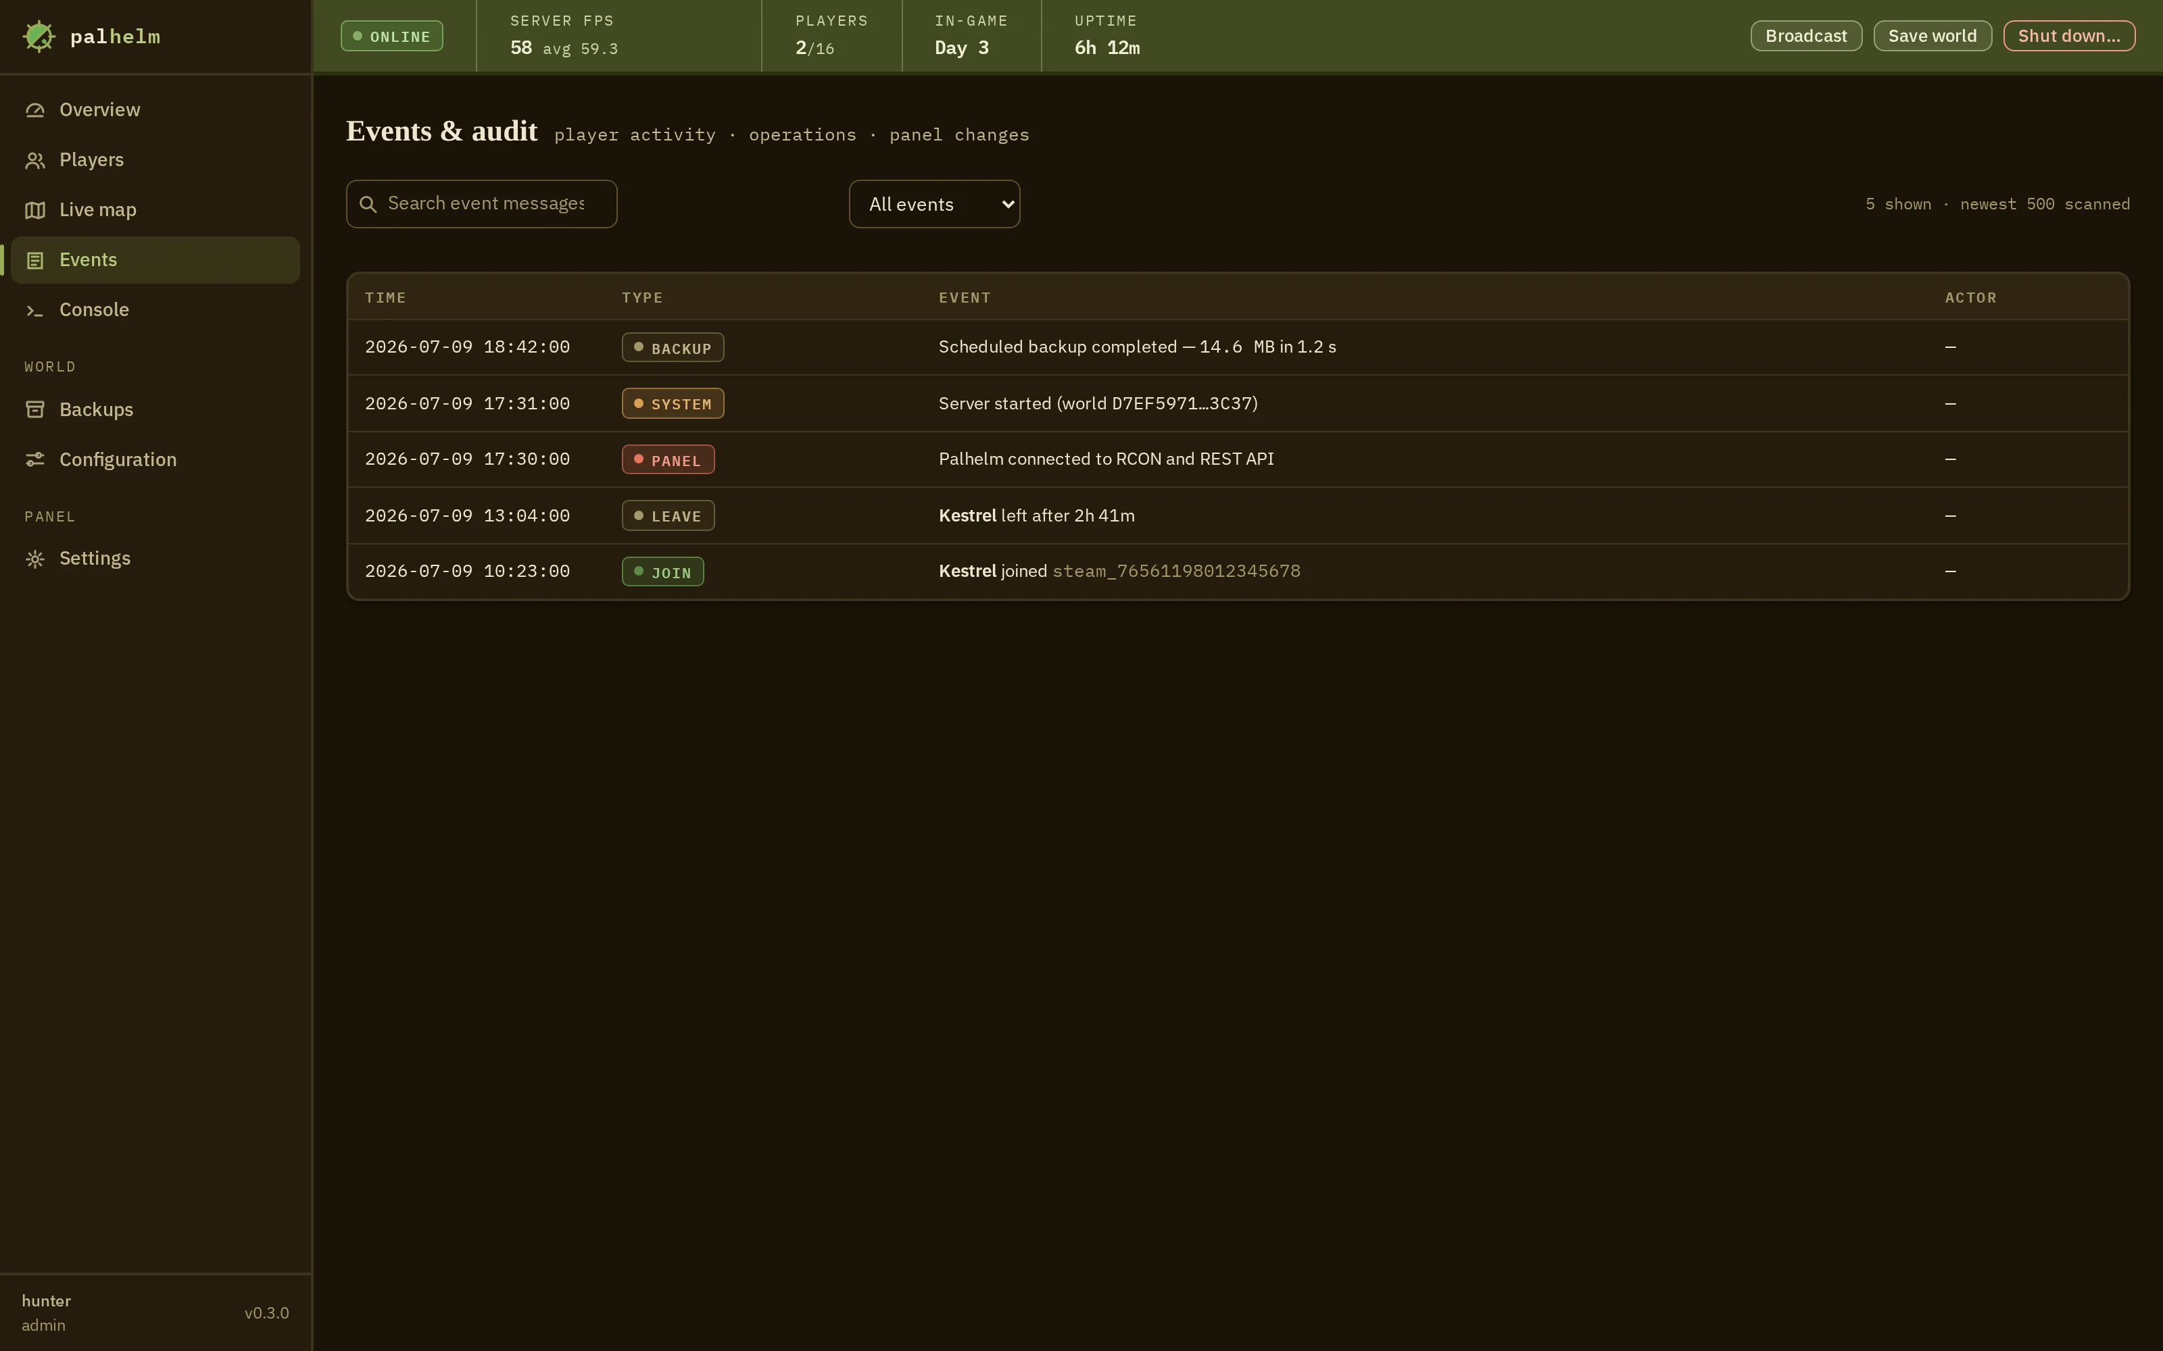
Task: Click Events & audit heading
Action: click(x=441, y=131)
